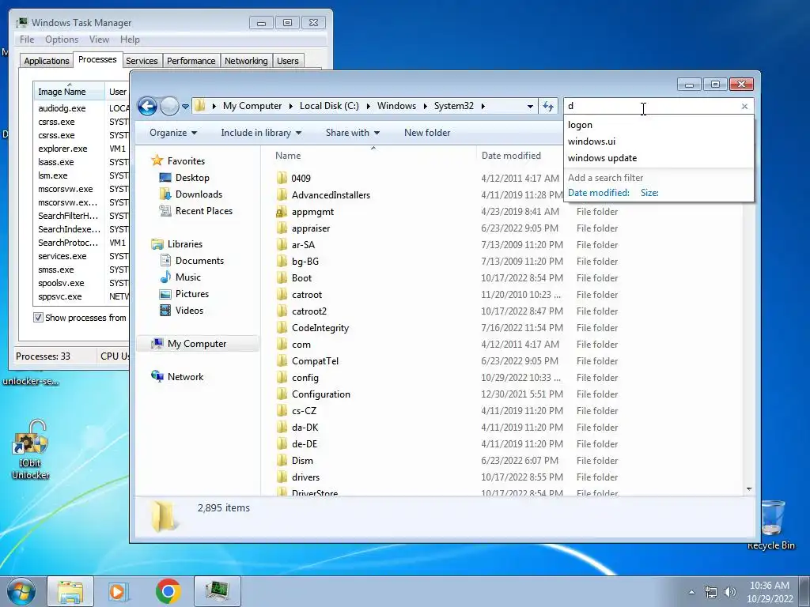Screen dimensions: 810x607
Task: Open the recent locations dropdown arrow
Action: [x=185, y=107]
